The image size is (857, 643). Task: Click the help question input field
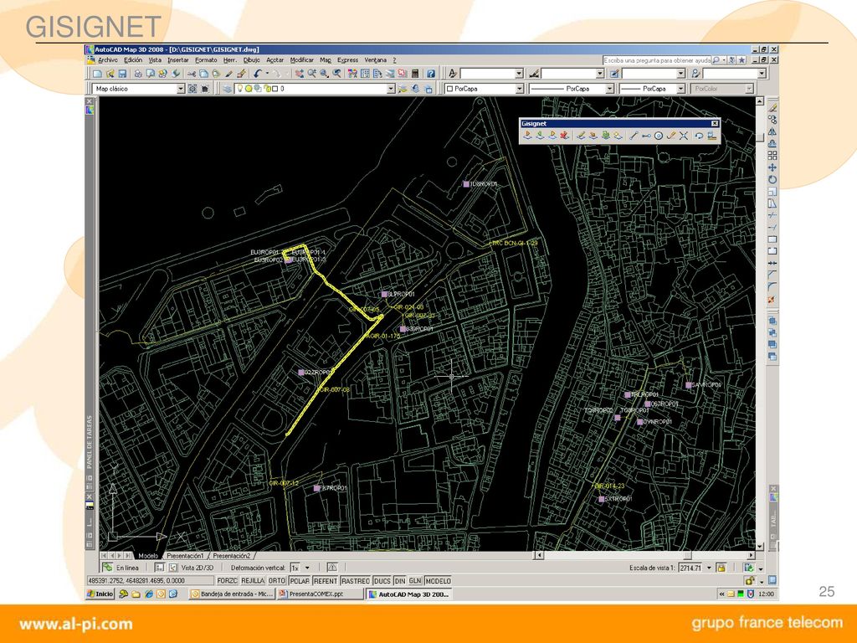(x=658, y=60)
